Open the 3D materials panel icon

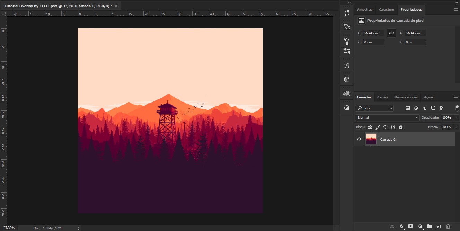click(347, 27)
